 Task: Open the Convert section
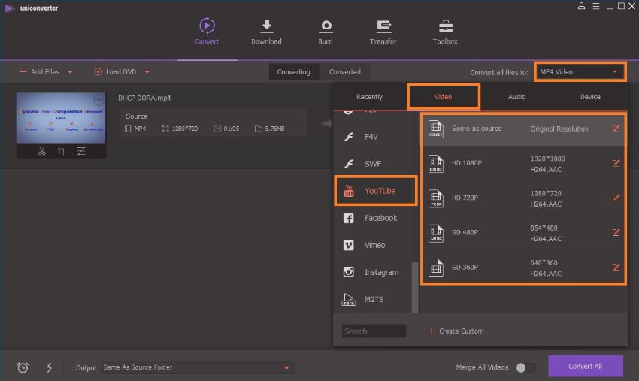pos(207,32)
